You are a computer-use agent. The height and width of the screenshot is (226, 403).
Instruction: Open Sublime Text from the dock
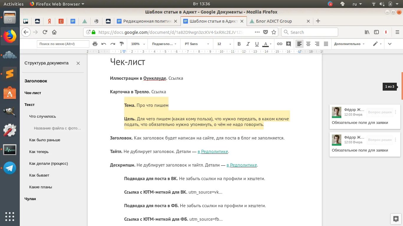[x=10, y=74]
